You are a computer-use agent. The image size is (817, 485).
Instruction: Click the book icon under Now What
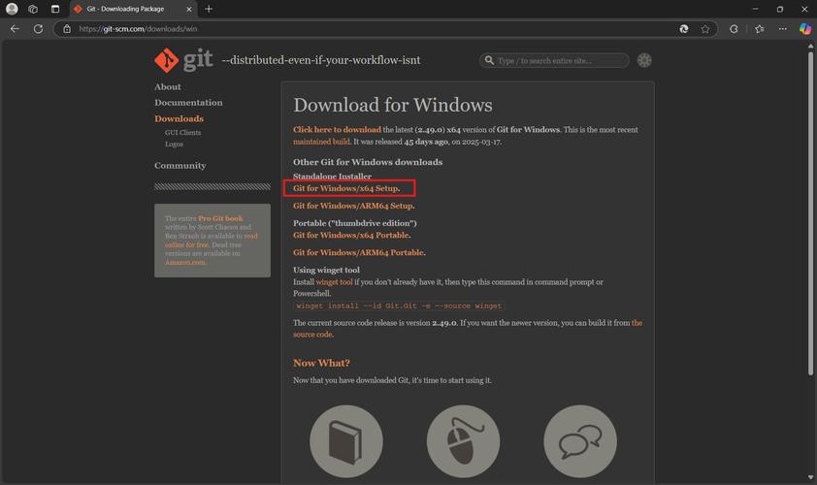pyautogui.click(x=346, y=441)
